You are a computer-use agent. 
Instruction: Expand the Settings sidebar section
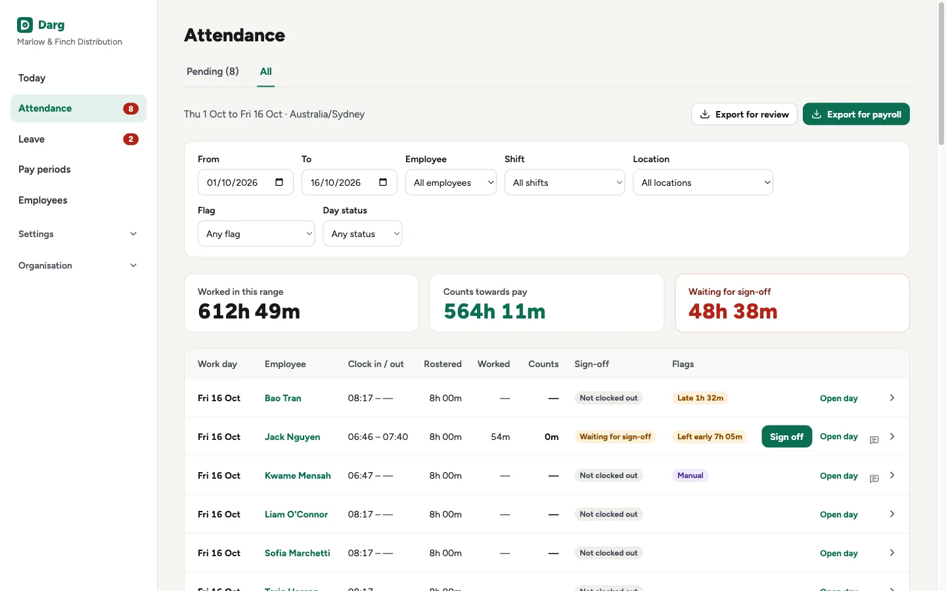point(78,234)
